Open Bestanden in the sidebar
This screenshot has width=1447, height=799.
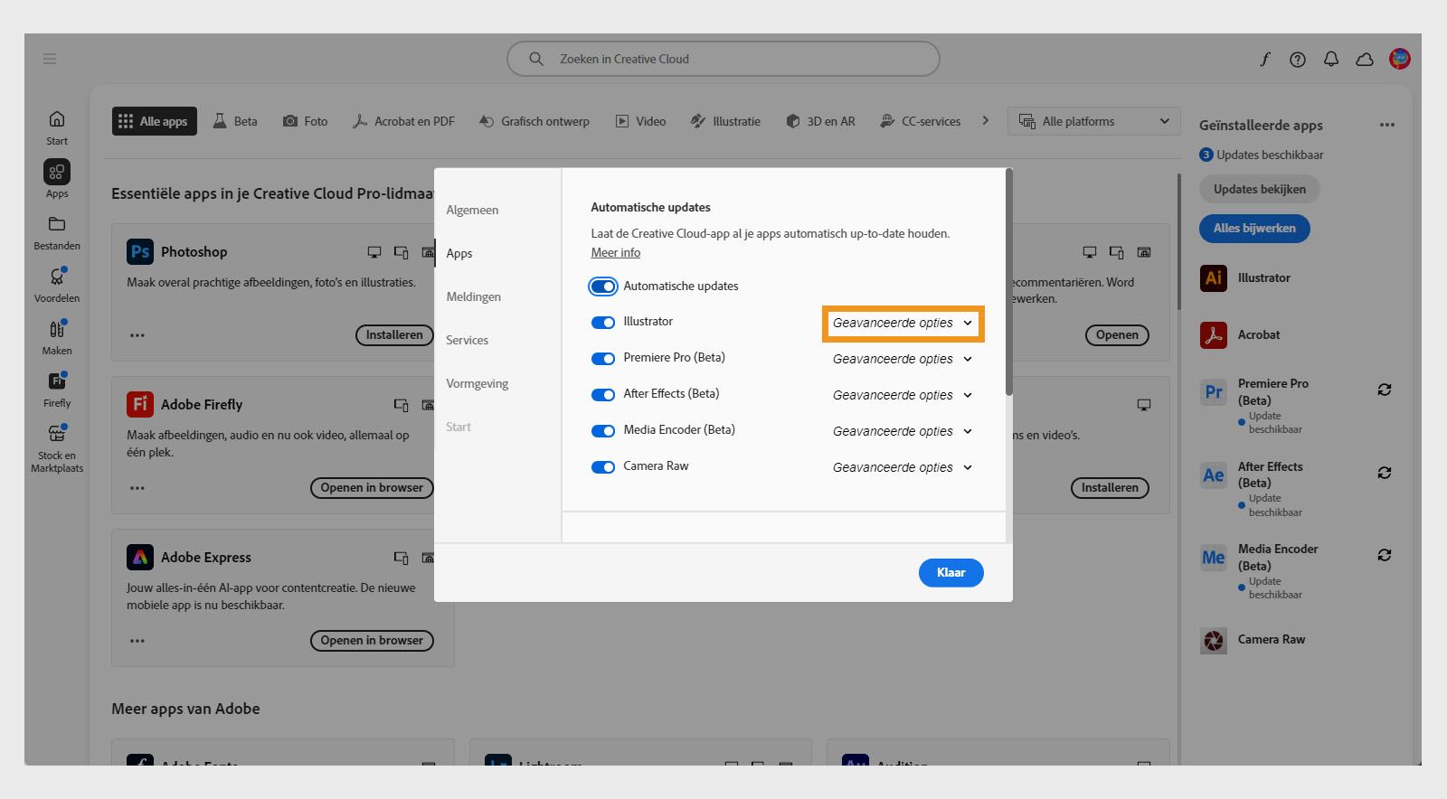coord(57,232)
